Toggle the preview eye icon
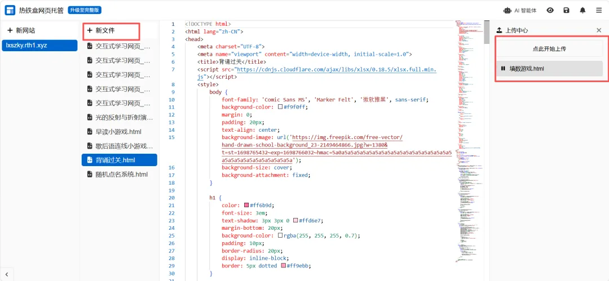 tap(550, 11)
